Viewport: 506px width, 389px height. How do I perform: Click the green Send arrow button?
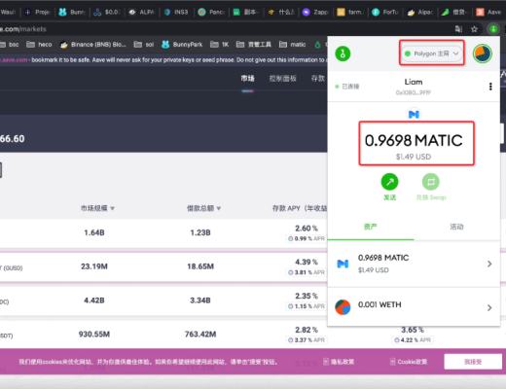click(x=389, y=182)
